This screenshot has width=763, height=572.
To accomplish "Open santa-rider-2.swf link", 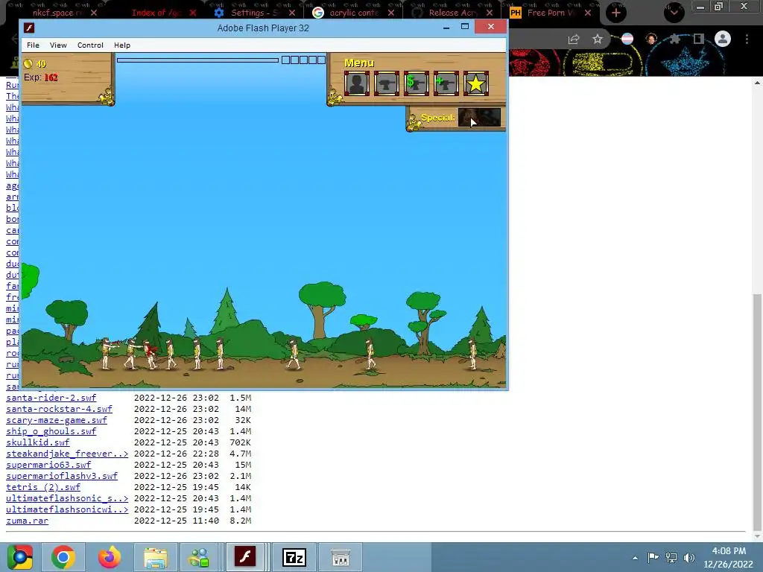I will pos(51,398).
